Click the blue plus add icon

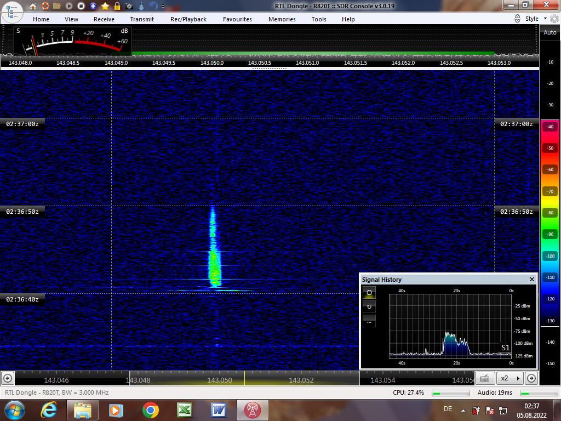(93, 5)
